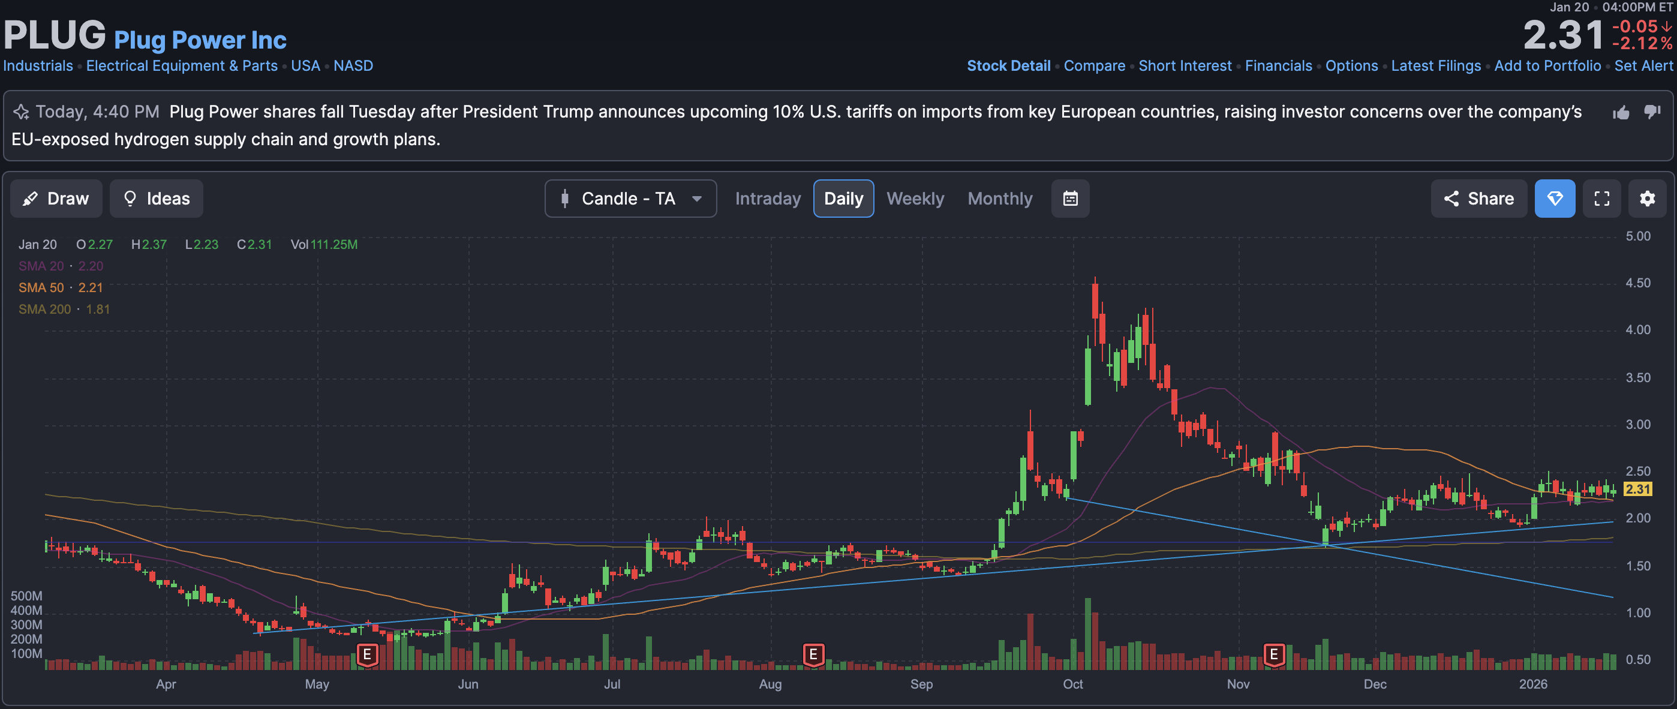This screenshot has width=1677, height=709.
Task: Enter fullscreen chart mode
Action: click(1601, 199)
